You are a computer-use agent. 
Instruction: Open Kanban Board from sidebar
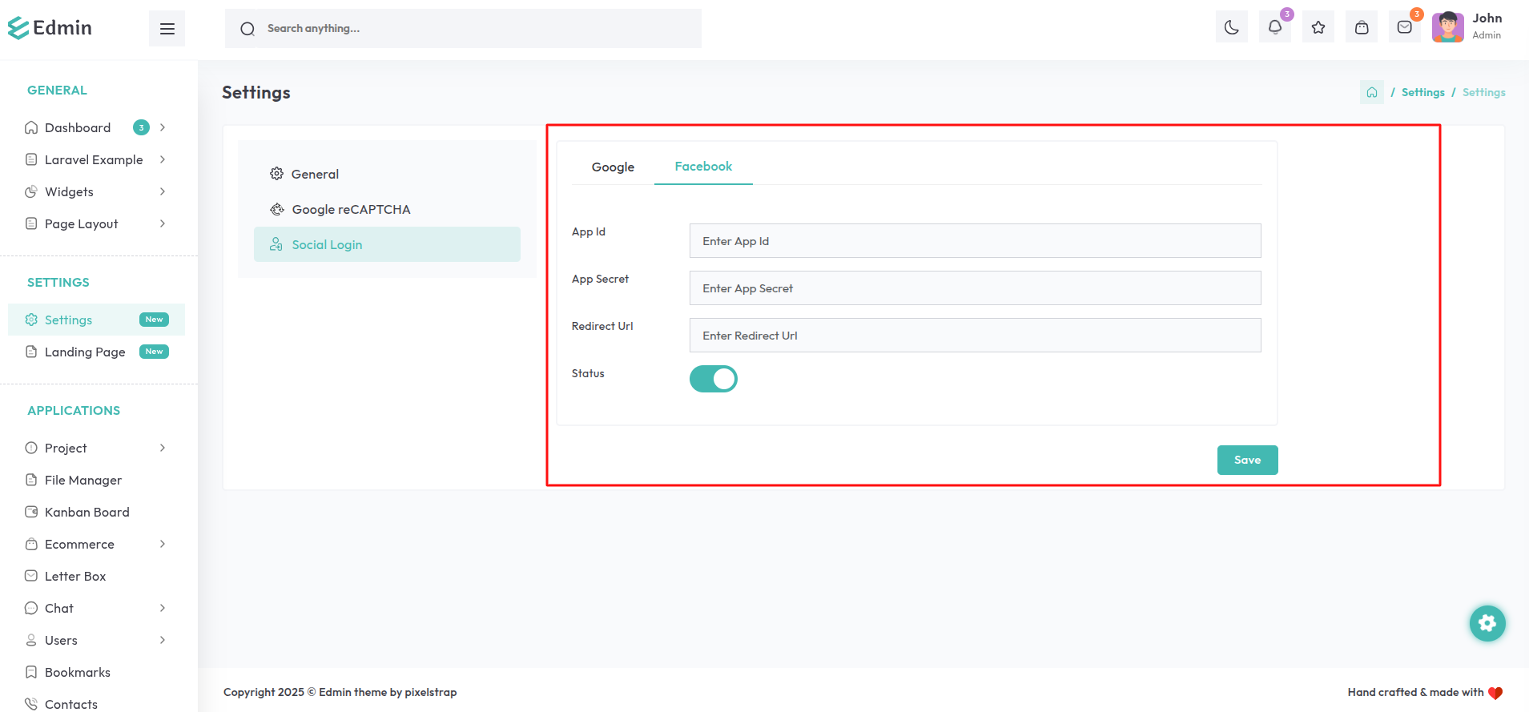[87, 512]
